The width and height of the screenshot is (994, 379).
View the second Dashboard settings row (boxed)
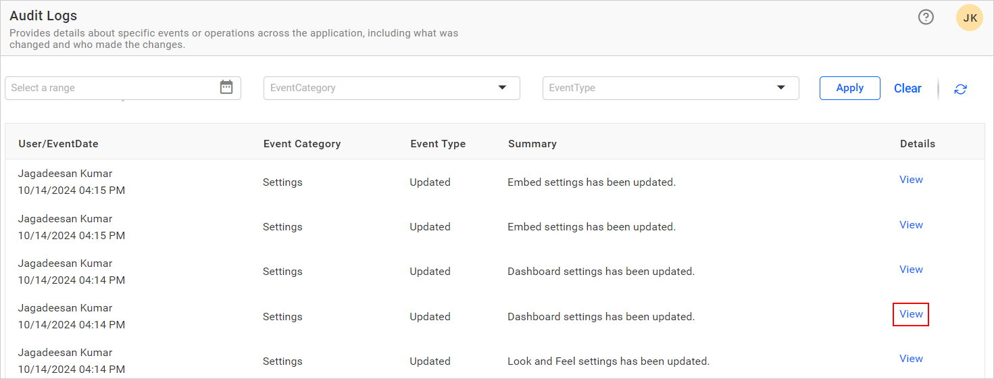click(911, 314)
